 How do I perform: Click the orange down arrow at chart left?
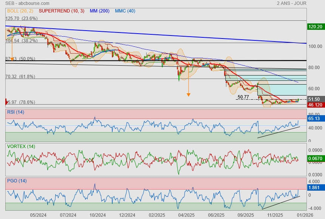12,59
